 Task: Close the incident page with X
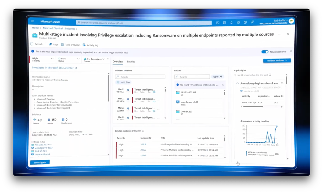coord(288,34)
